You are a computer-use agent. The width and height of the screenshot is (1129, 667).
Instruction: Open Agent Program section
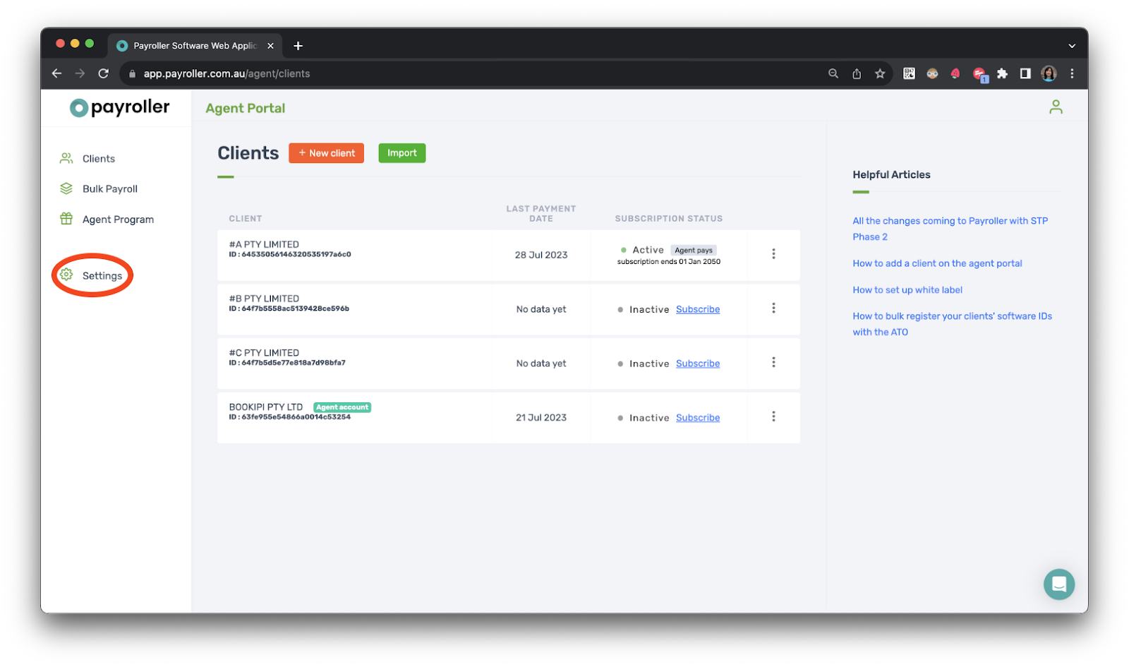coord(118,220)
